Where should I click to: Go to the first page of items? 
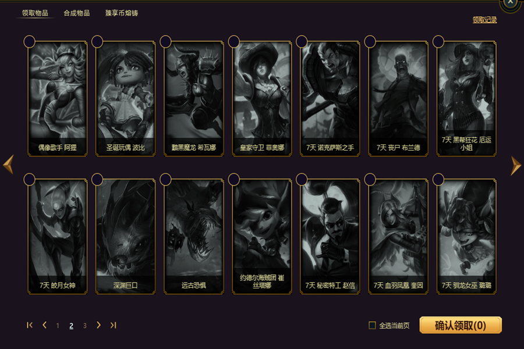click(30, 325)
